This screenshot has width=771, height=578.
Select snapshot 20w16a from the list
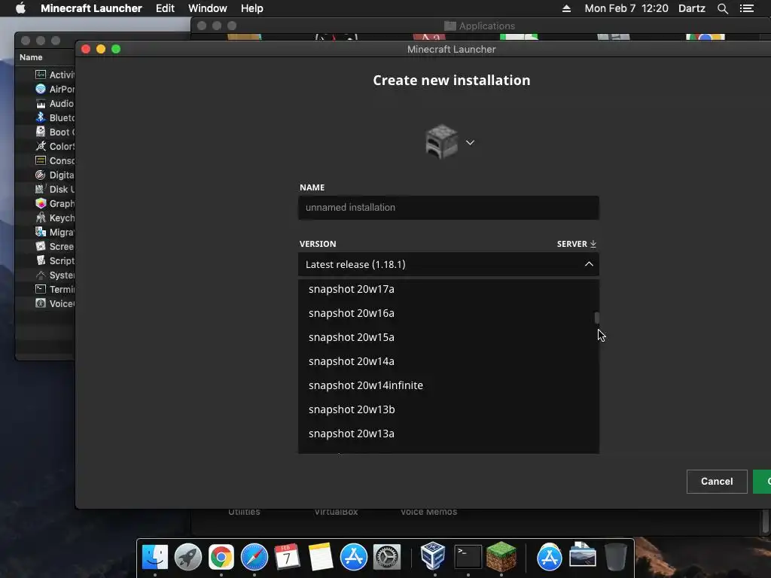[x=449, y=313]
